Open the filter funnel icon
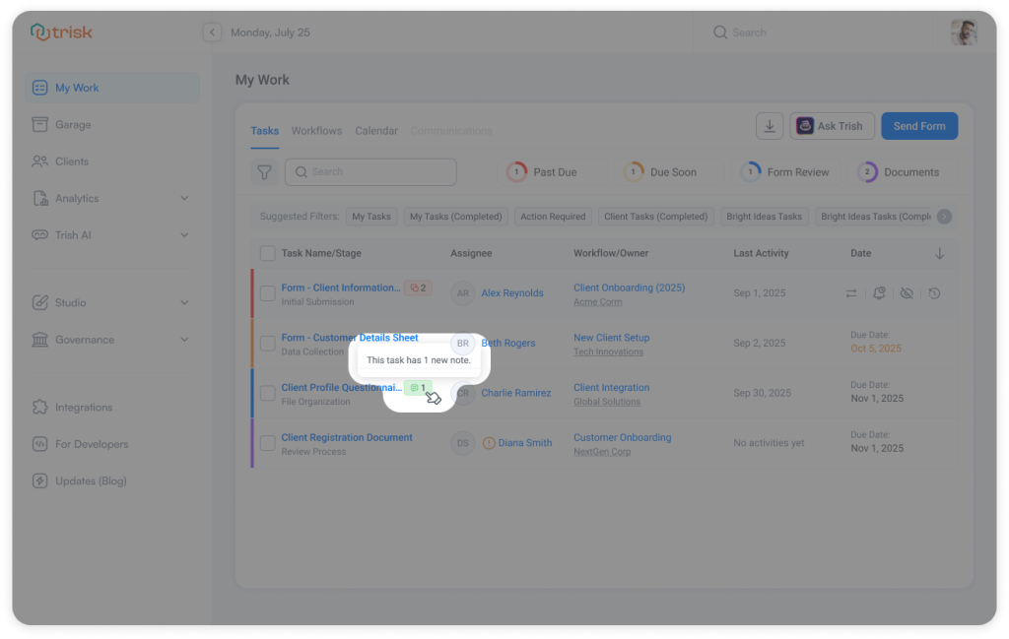Viewport: 1009px width, 639px height. (x=264, y=171)
